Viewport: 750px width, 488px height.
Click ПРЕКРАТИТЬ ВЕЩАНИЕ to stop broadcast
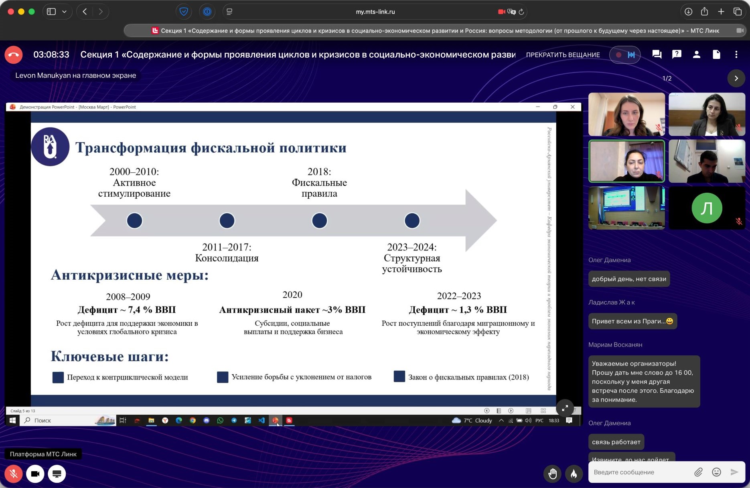(x=563, y=55)
